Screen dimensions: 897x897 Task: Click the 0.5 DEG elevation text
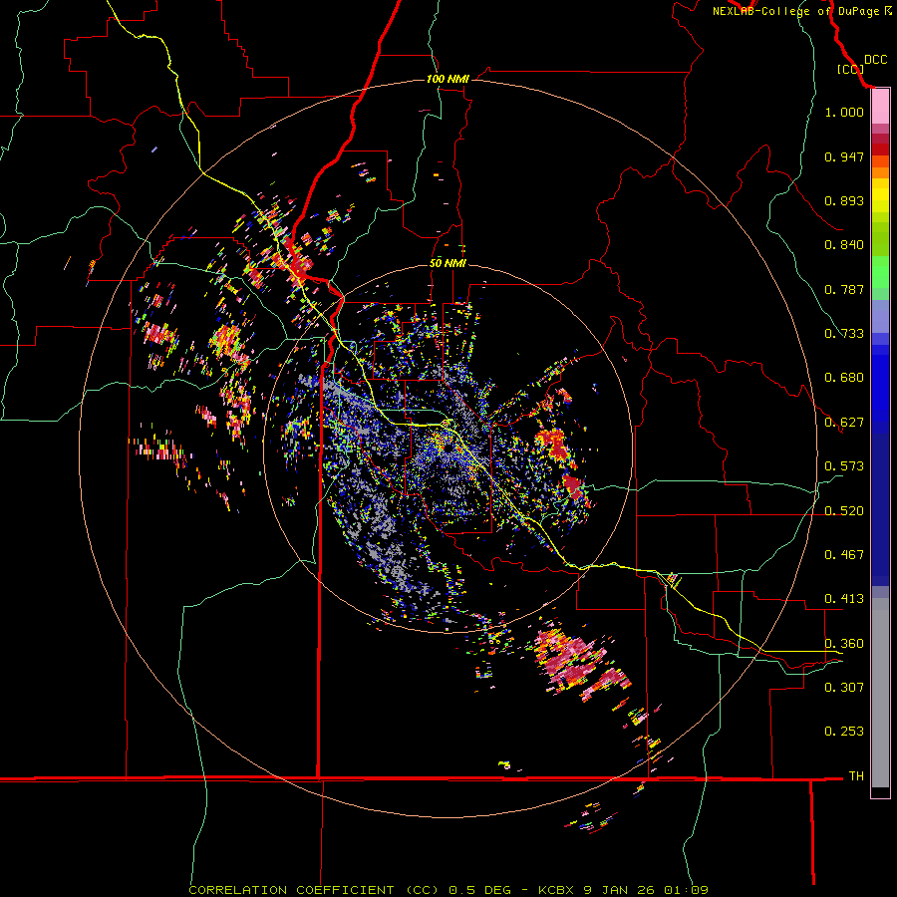(x=481, y=890)
